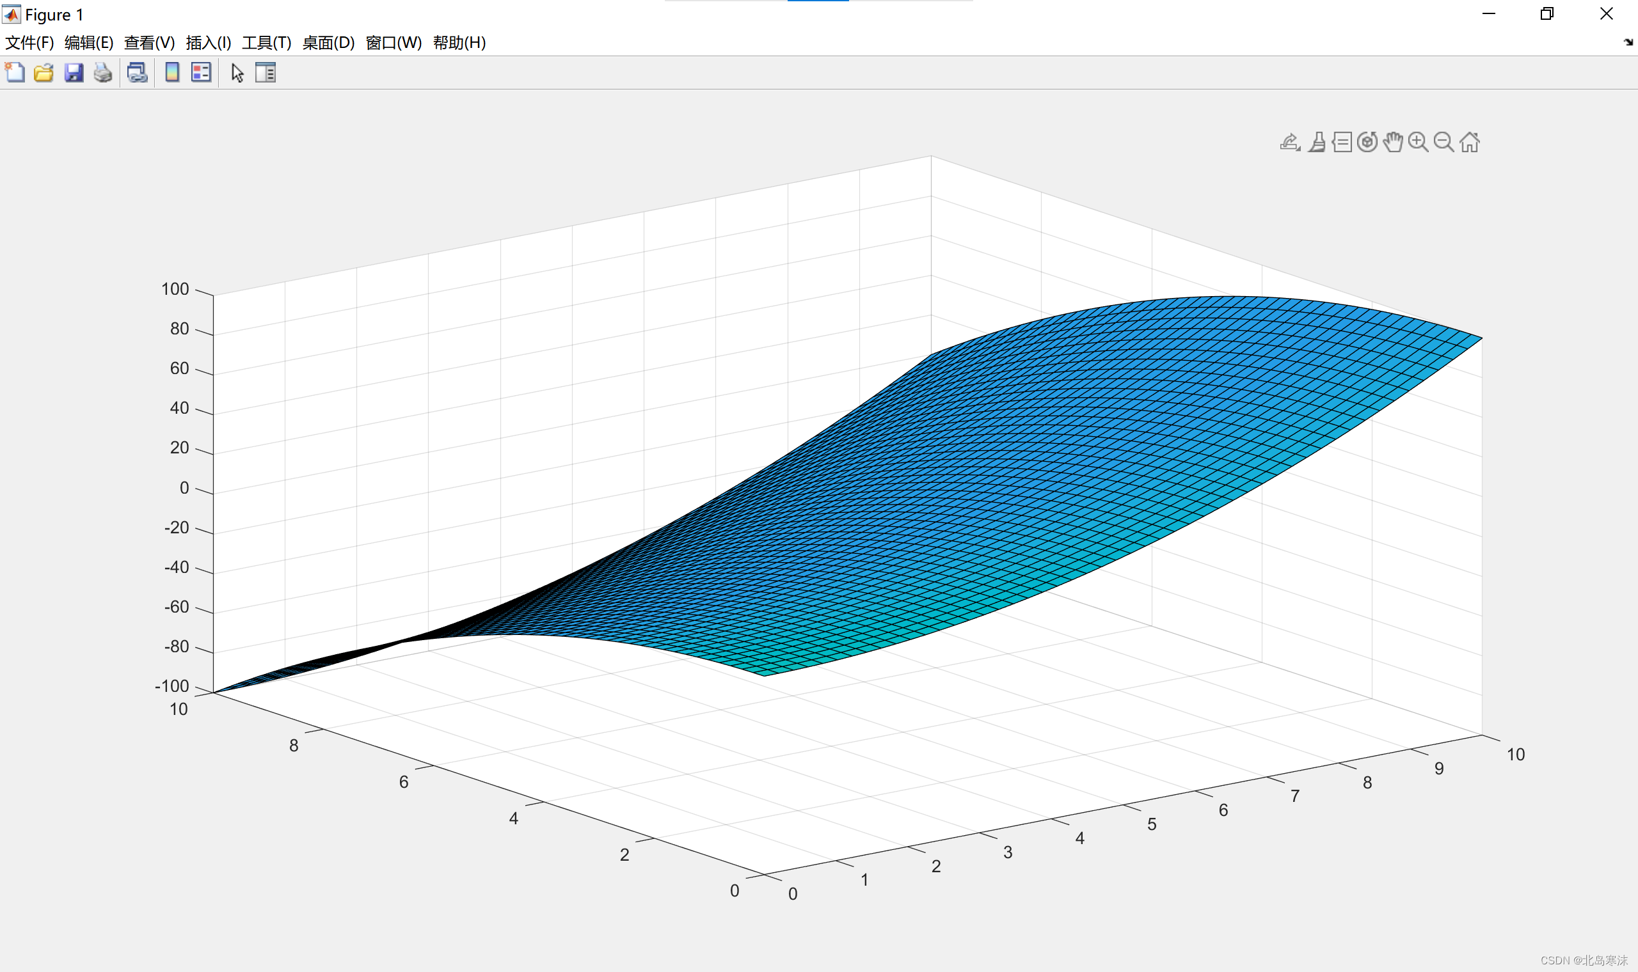
Task: Open the 窗口(W) menu
Action: click(x=394, y=43)
